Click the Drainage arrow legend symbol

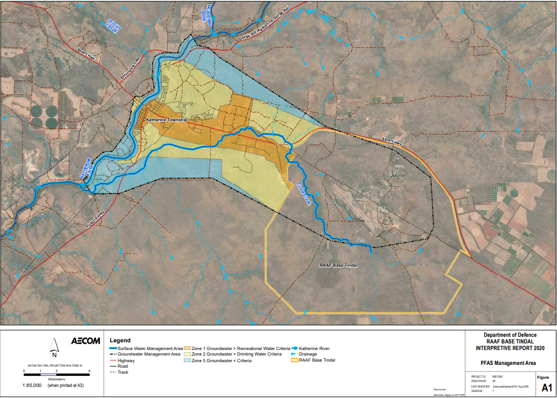pos(294,354)
